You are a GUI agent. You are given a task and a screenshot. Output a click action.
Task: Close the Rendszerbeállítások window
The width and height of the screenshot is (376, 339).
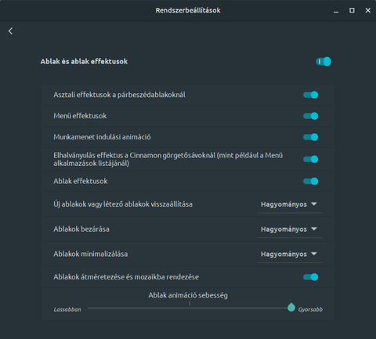pos(368,10)
